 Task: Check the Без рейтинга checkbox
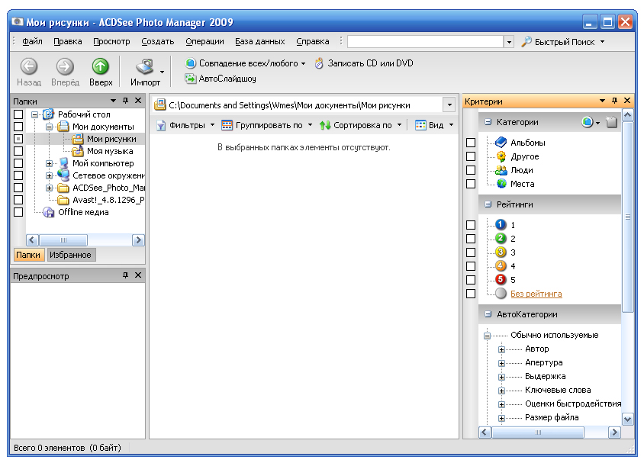click(471, 294)
